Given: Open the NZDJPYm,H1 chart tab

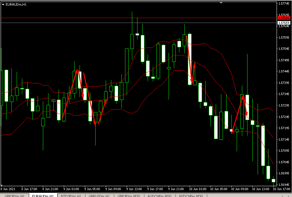Looking at the screenshot, I should 71,196.
